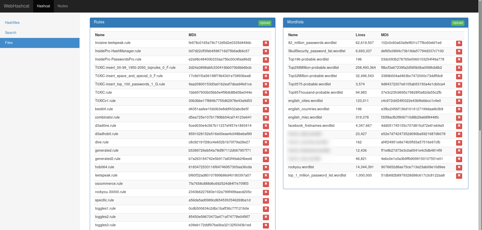The height and width of the screenshot is (230, 482).
Task: Open the Hashfiles section
Action: pos(12,23)
